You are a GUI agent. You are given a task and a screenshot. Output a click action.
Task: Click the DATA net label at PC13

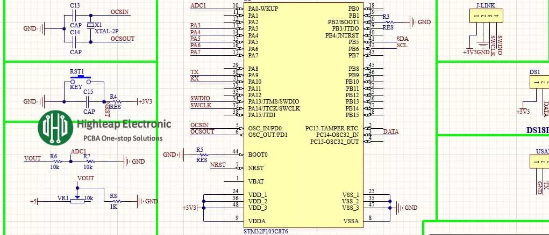[x=390, y=131]
